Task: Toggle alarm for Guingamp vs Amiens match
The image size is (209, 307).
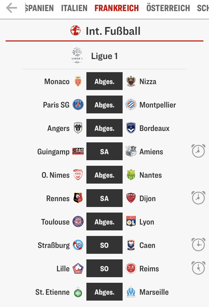Action: (198, 151)
